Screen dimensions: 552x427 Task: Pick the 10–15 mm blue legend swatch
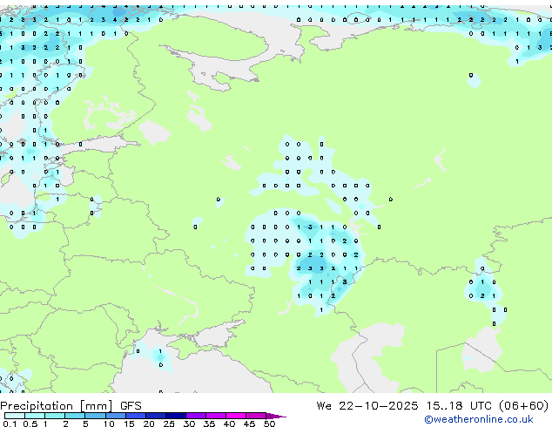[x=116, y=416]
